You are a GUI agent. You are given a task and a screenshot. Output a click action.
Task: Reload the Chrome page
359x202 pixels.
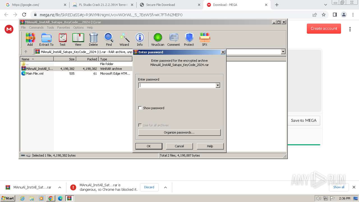click(x=24, y=15)
